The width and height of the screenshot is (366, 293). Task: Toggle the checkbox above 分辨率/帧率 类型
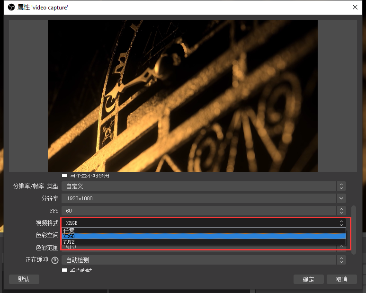click(65, 176)
